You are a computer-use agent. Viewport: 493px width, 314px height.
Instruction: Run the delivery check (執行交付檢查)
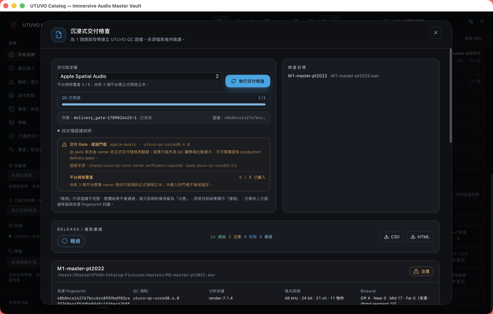click(248, 81)
